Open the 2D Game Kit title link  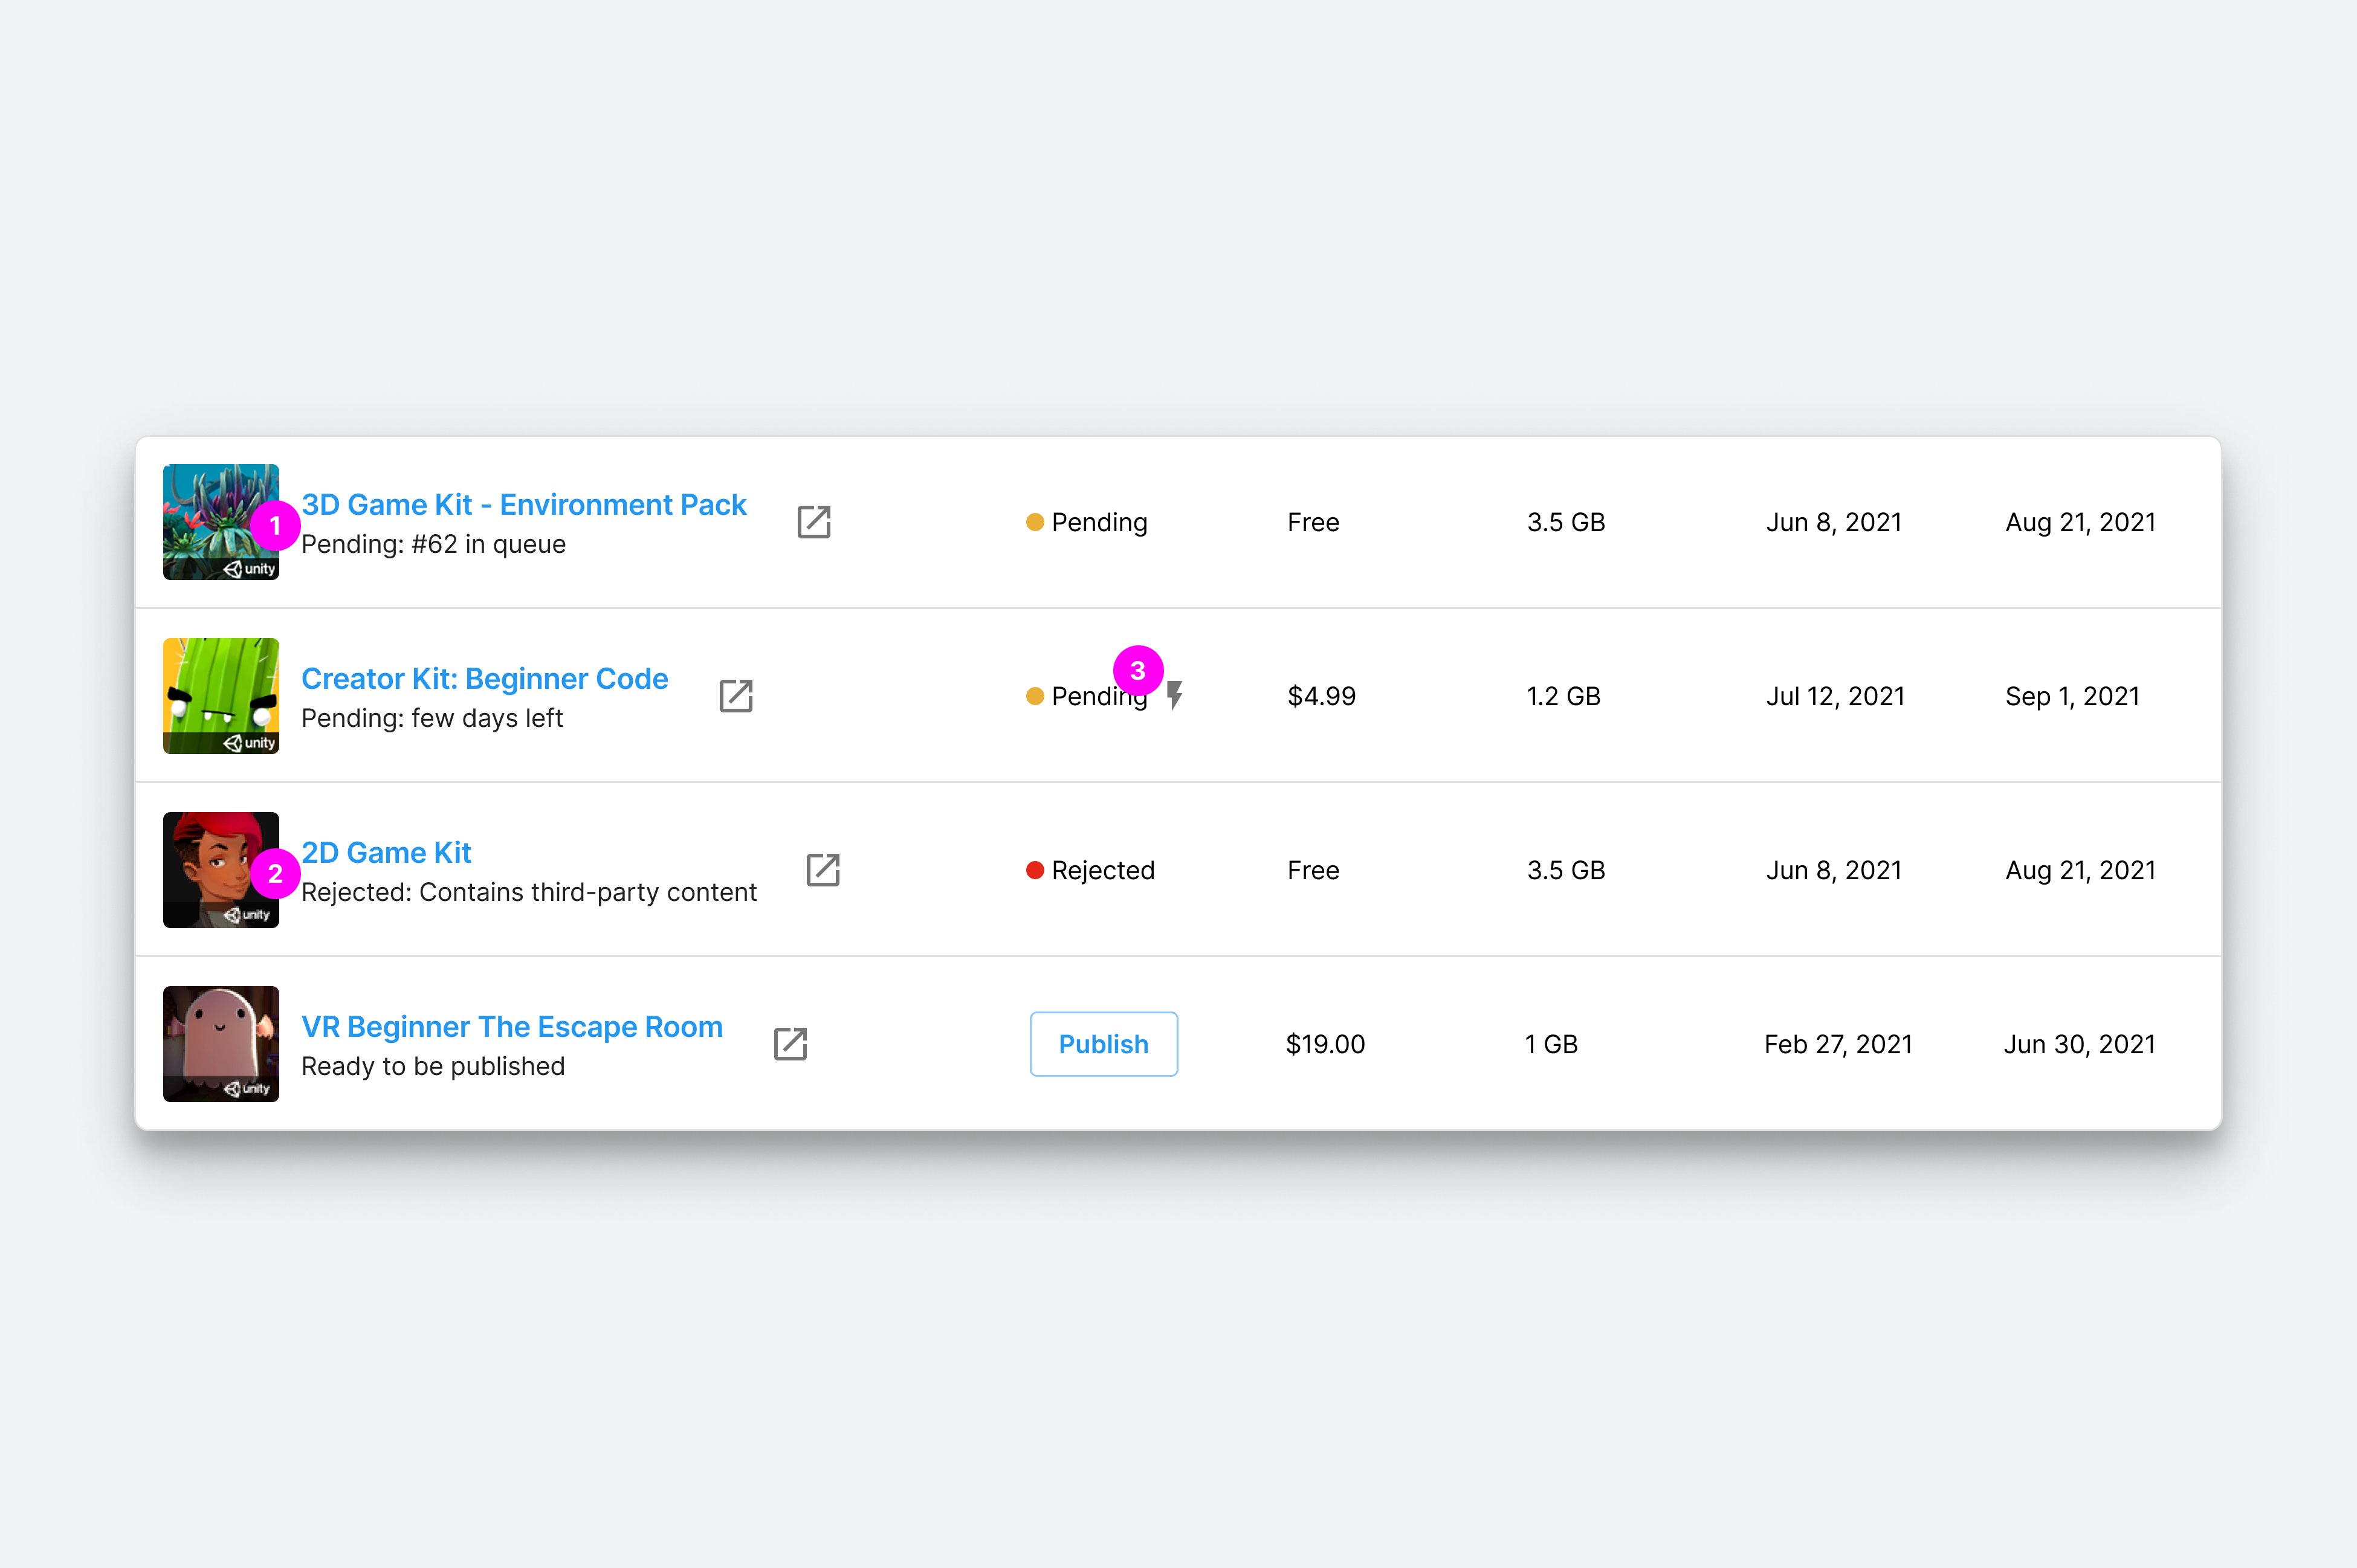386,852
